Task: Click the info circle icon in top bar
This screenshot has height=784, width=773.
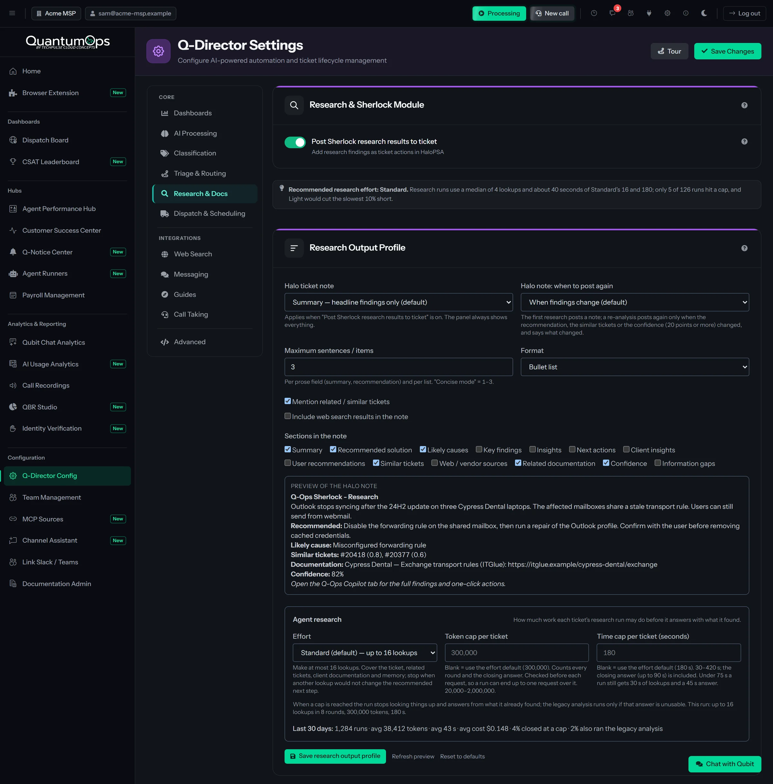Action: [x=686, y=14]
